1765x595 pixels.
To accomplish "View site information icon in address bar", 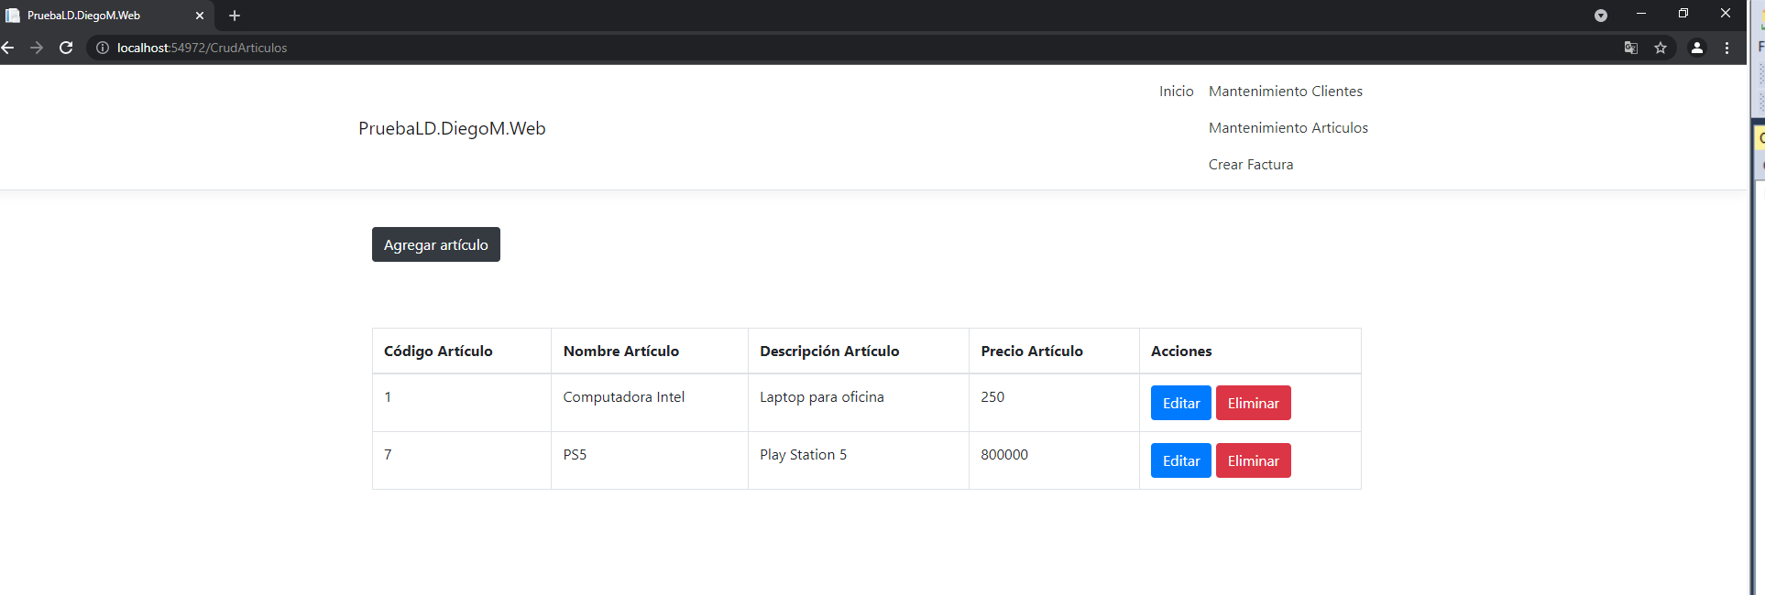I will pyautogui.click(x=103, y=48).
